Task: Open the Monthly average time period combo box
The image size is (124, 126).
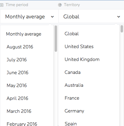Action: click(x=29, y=17)
